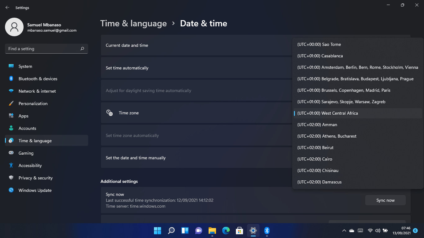This screenshot has height=238, width=424.
Task: Go to Personalization settings
Action: [33, 104]
